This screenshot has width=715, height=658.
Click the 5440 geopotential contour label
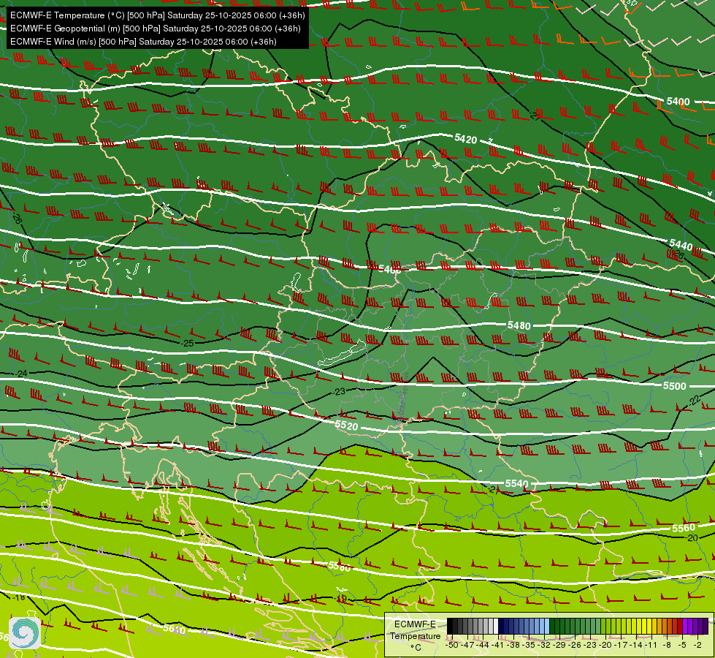681,245
